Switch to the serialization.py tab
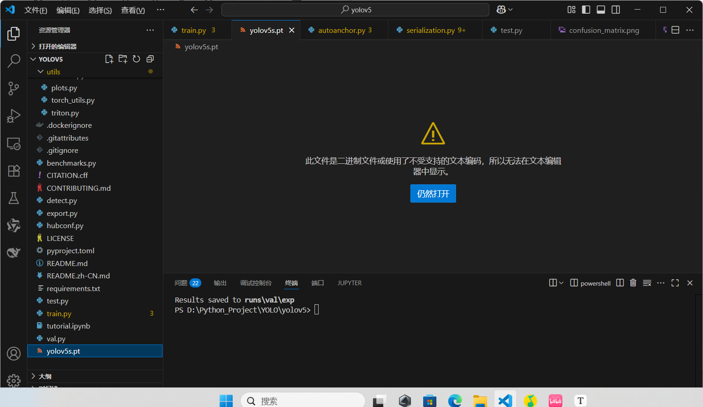The width and height of the screenshot is (703, 407). pos(435,30)
